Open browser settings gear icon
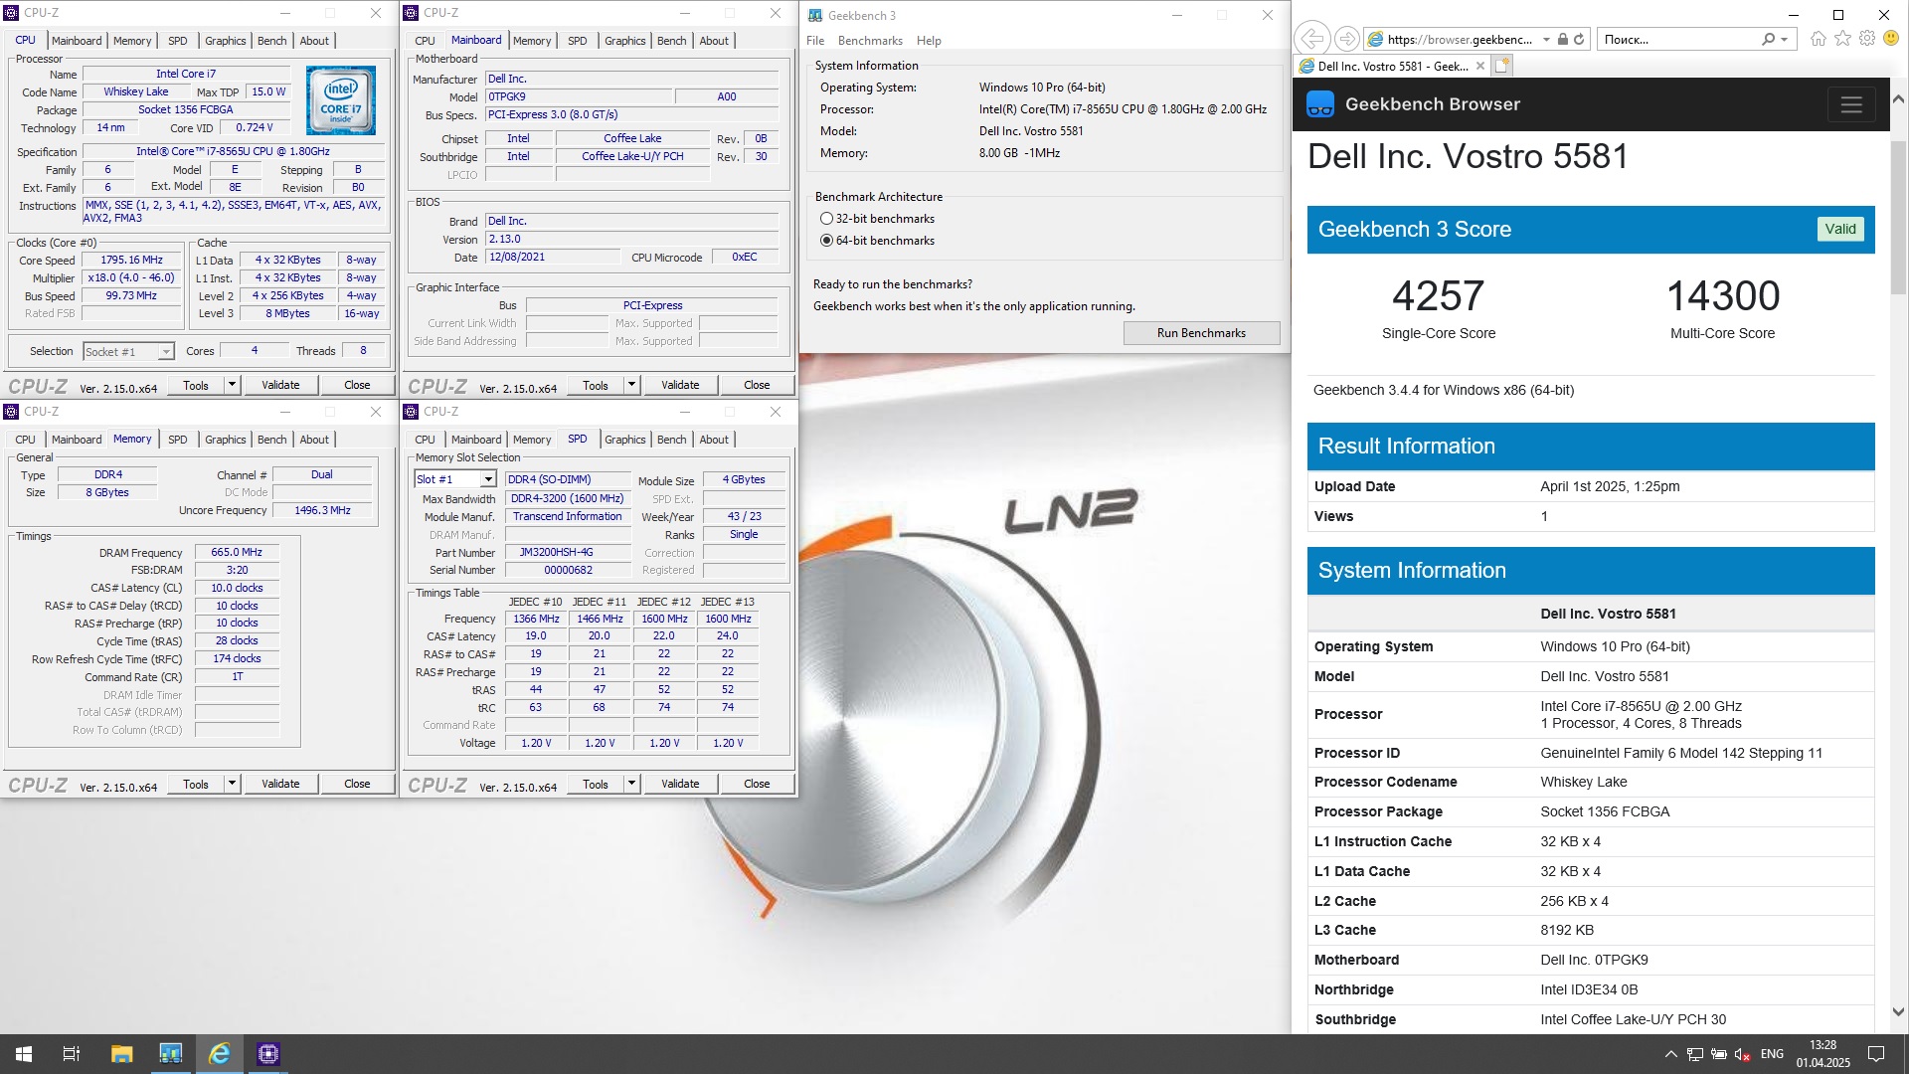This screenshot has height=1074, width=1909. [x=1866, y=39]
